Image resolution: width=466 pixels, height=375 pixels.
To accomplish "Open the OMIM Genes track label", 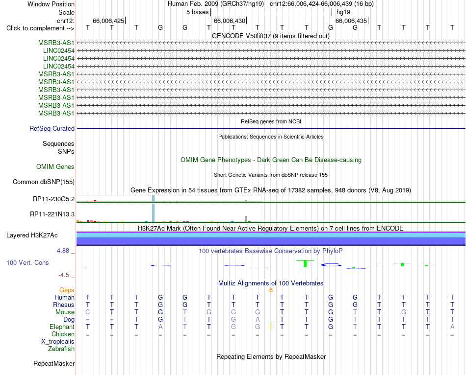I will tap(55, 167).
